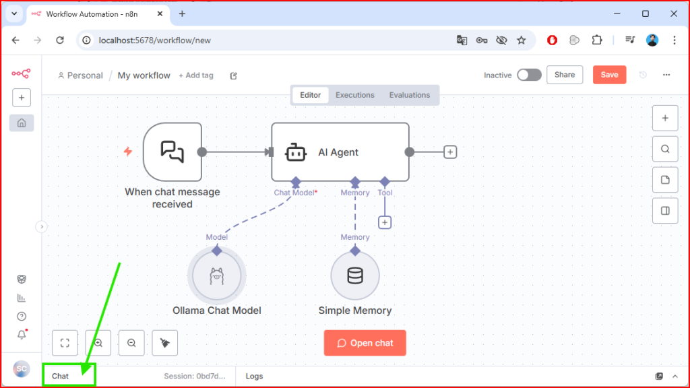The height and width of the screenshot is (388, 690).
Task: Click the Add tag link
Action: pos(196,75)
